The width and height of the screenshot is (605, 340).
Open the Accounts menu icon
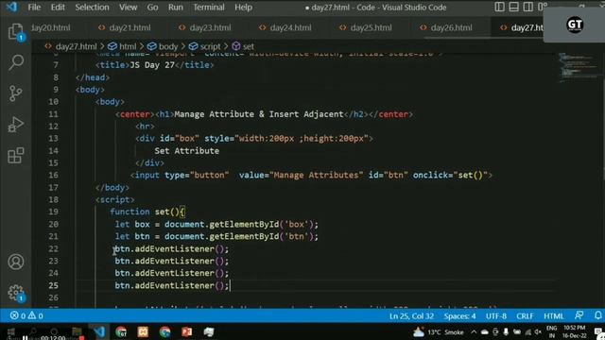(x=15, y=262)
